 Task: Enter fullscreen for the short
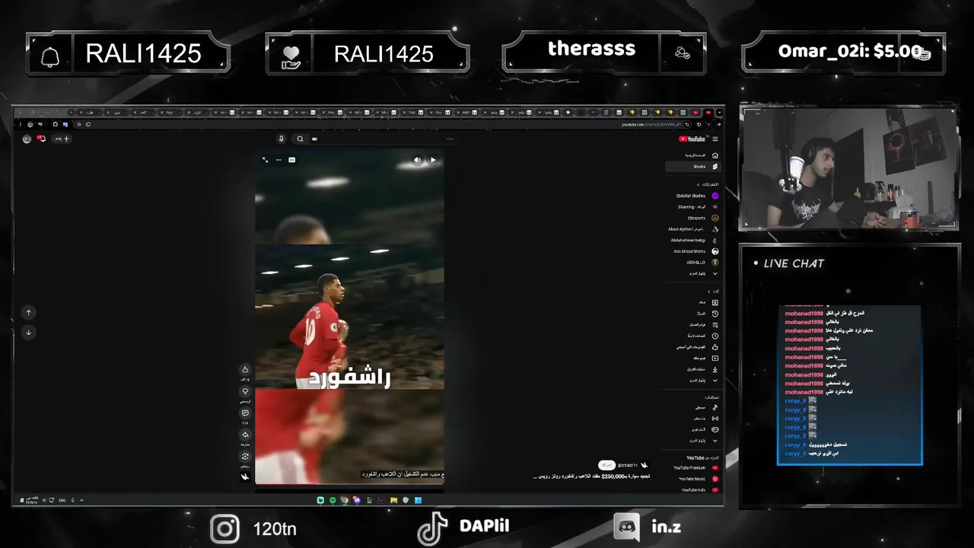pos(265,160)
